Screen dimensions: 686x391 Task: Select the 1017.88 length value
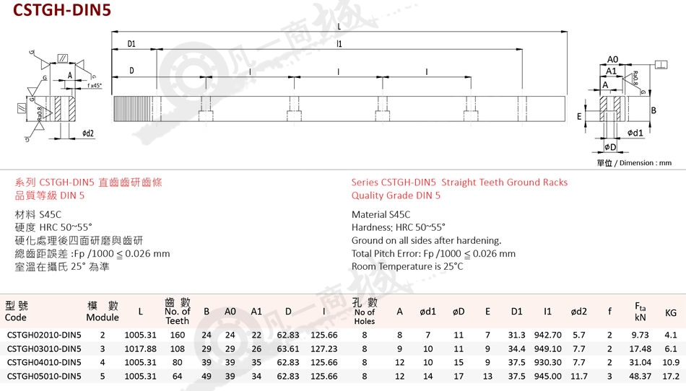click(140, 349)
